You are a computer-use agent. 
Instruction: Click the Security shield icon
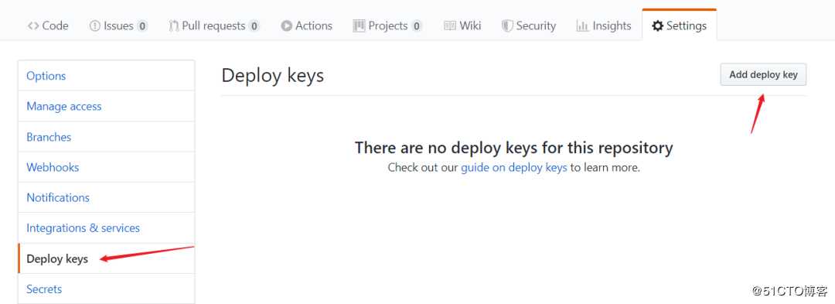(507, 26)
